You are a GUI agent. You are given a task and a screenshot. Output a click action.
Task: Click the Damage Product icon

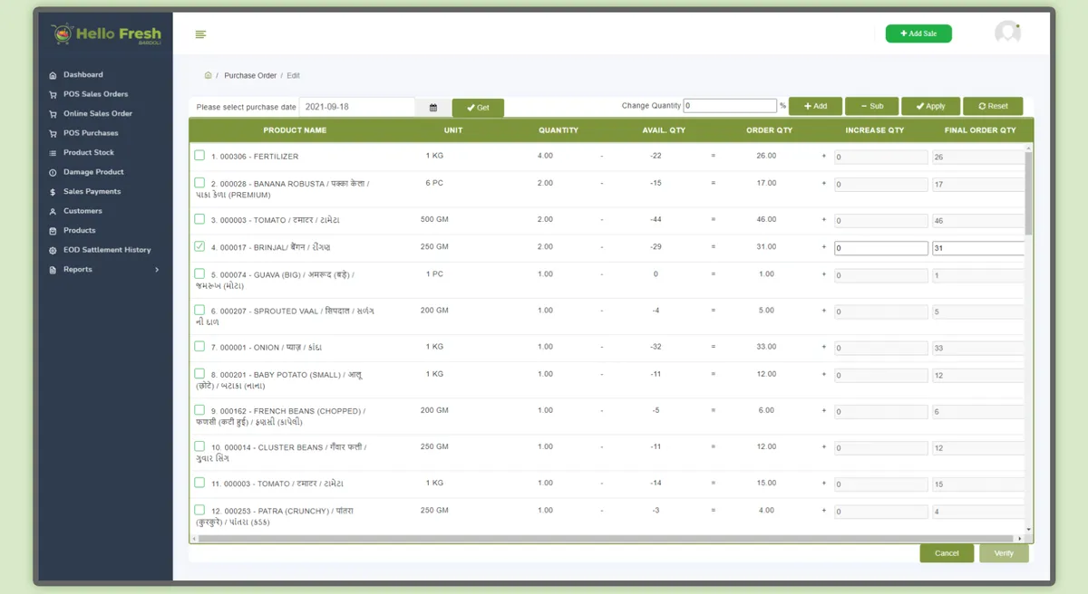pyautogui.click(x=53, y=172)
